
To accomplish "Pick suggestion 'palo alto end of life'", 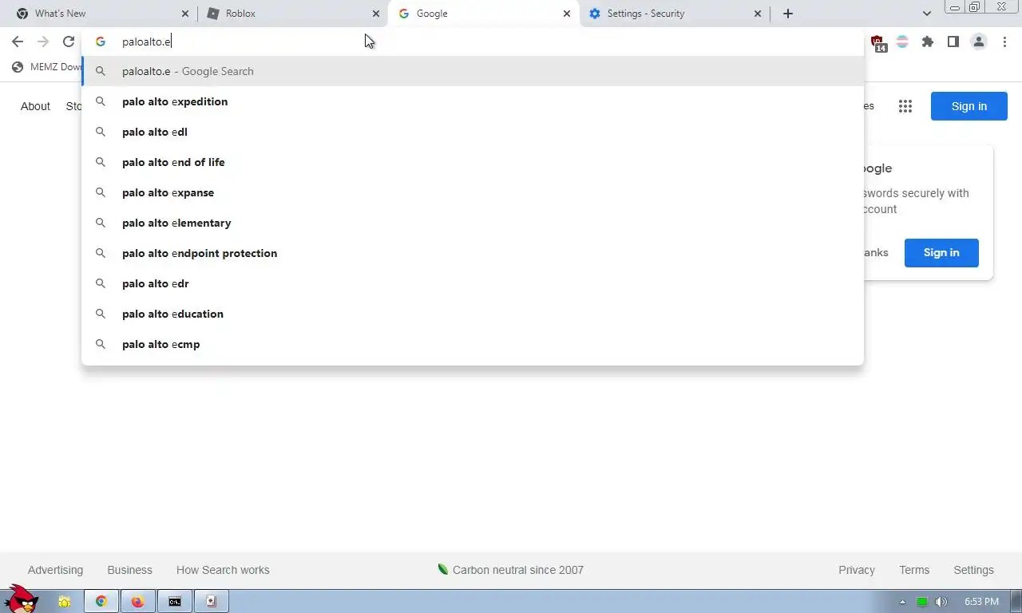I will 473,162.
